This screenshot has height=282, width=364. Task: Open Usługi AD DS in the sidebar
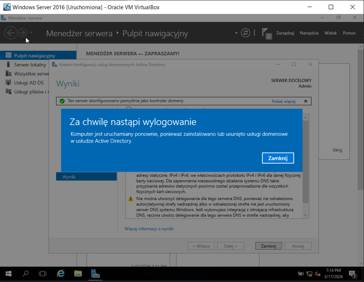tap(29, 83)
